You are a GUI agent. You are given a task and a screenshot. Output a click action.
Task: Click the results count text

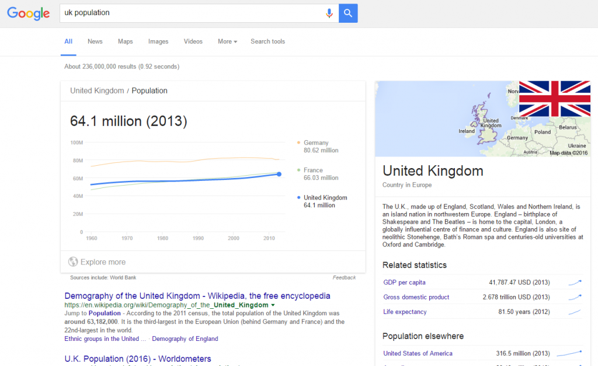[121, 67]
